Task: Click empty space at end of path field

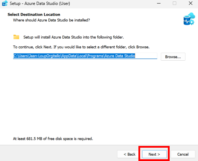Action: (x=146, y=56)
